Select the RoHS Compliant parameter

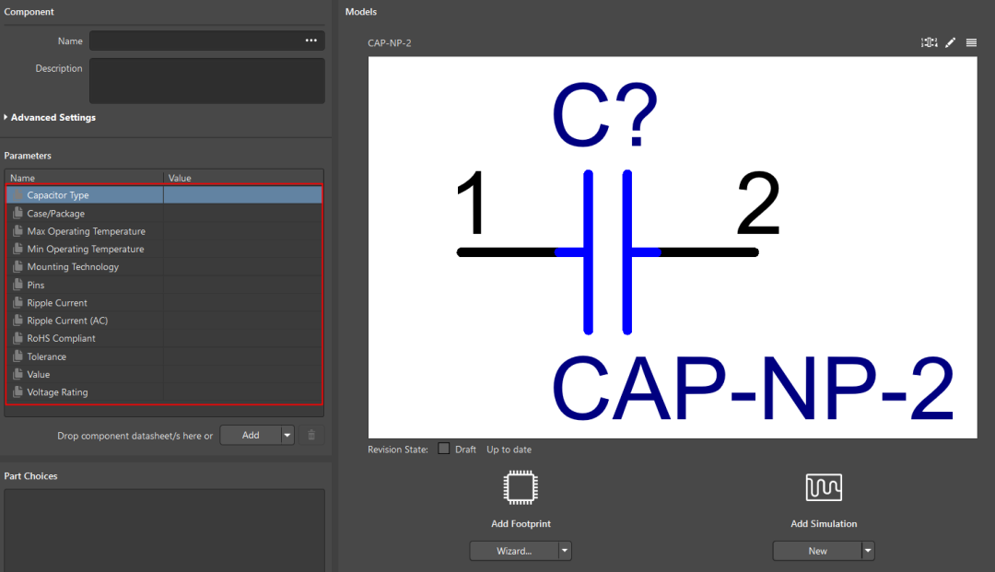(x=164, y=338)
